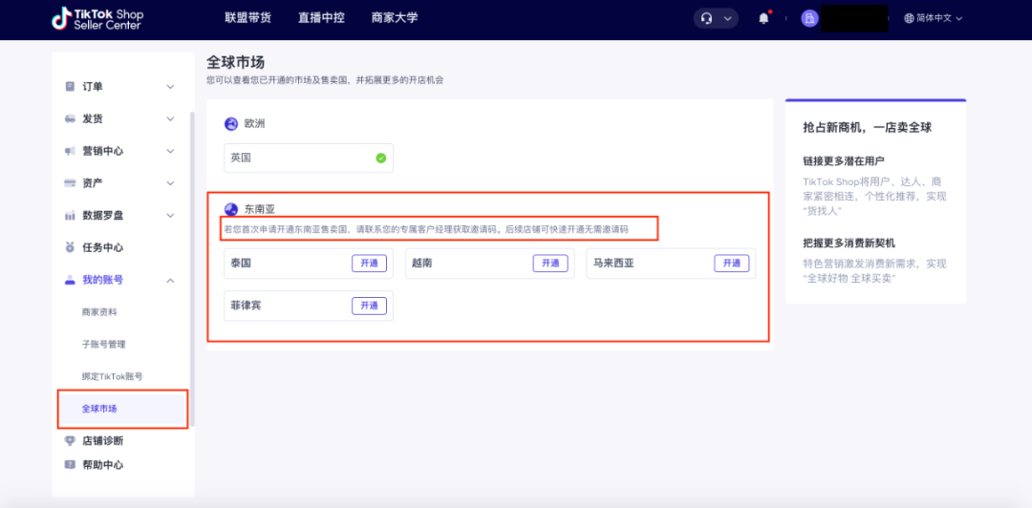Select 商家资料 in the sidebar
The image size is (1032, 508).
pos(99,312)
